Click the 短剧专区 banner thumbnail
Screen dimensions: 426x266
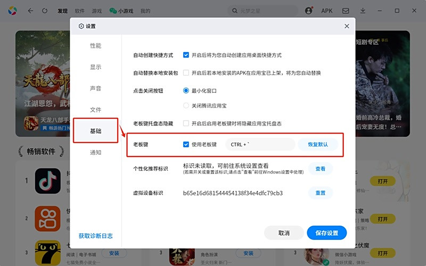point(382,84)
